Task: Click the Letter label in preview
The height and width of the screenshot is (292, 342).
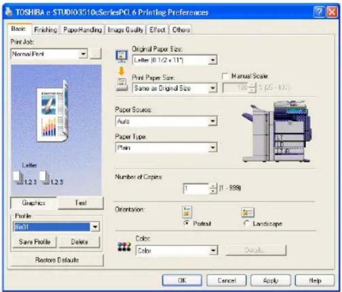Action: pyautogui.click(x=30, y=165)
